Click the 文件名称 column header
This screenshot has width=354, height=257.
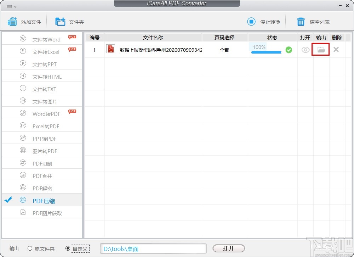click(153, 38)
